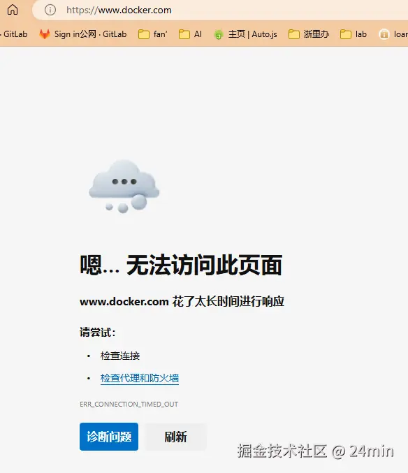Open the Sign in GitLab bookmark
408x473 pixels.
82,34
